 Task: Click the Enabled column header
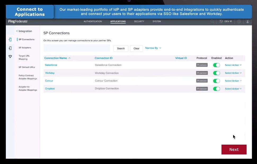[x=216, y=58]
